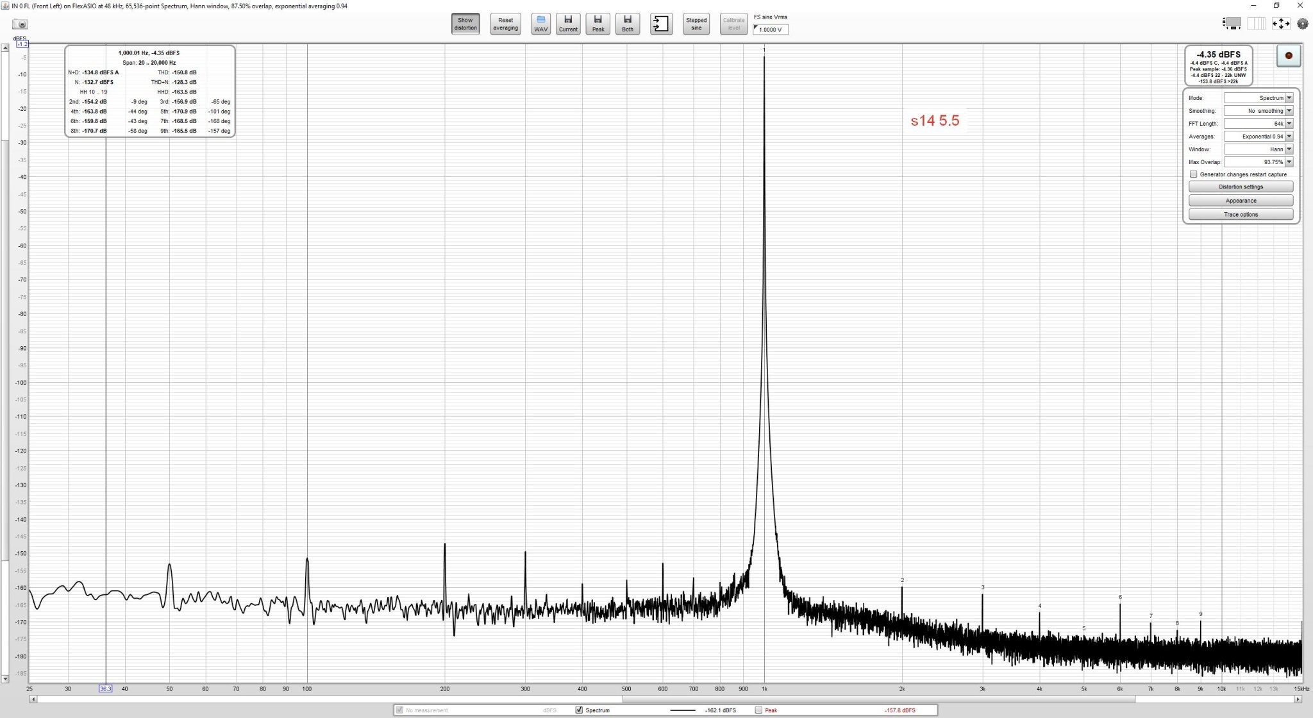Screen dimensions: 1313x718
Task: Open the Window dropdown showing Hann
Action: 1259,149
